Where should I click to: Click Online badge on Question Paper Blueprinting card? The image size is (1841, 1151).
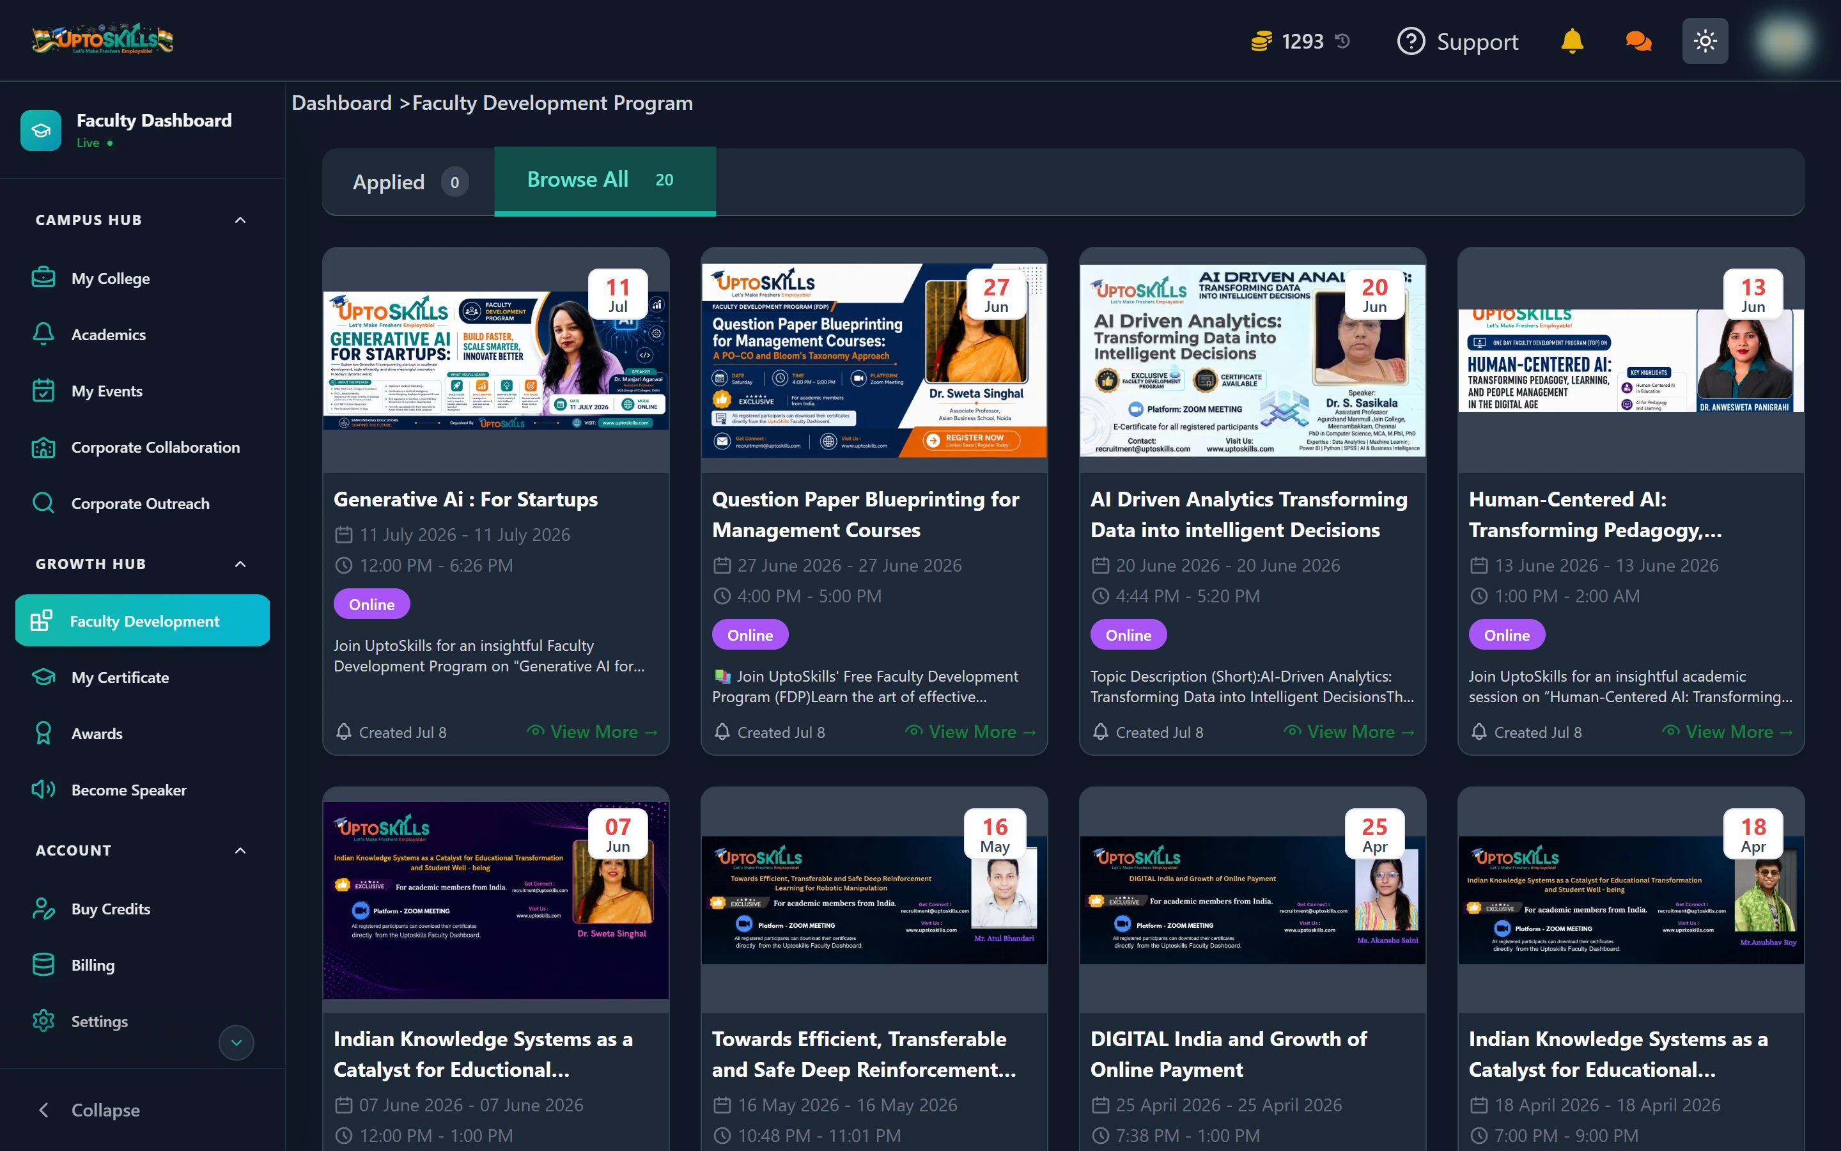[x=750, y=634]
